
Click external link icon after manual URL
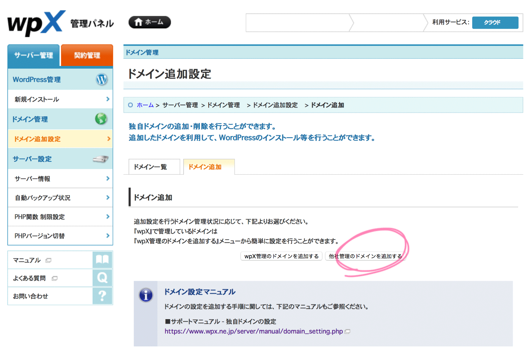(x=347, y=332)
